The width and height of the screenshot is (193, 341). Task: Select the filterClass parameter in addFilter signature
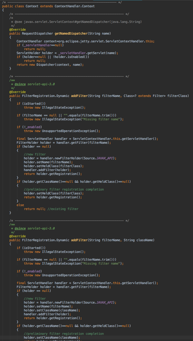pyautogui.click(x=178, y=96)
